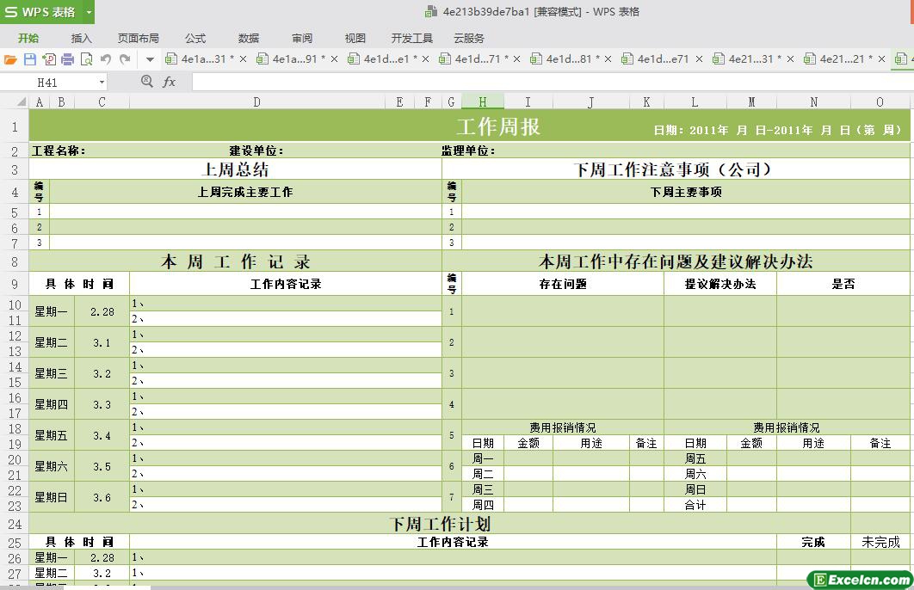Switch to the 4e1d...e71 document tab

point(663,59)
